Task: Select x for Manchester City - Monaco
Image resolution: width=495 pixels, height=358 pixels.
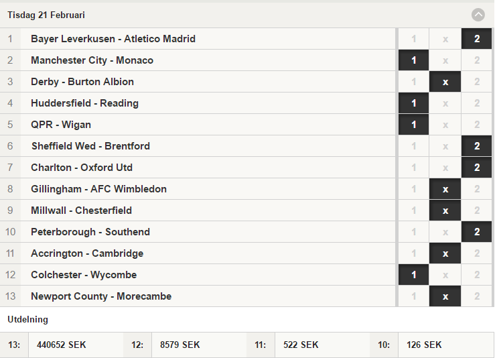Action: 445,60
